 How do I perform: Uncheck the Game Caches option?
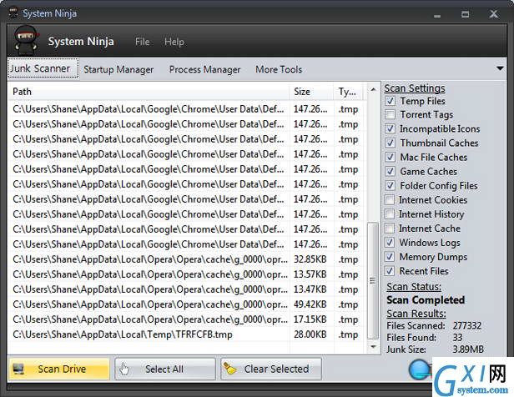[390, 171]
